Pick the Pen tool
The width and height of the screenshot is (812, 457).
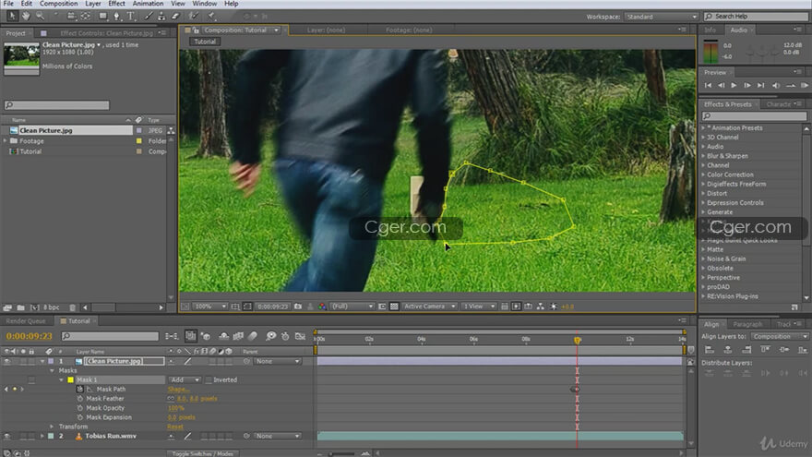[115, 16]
